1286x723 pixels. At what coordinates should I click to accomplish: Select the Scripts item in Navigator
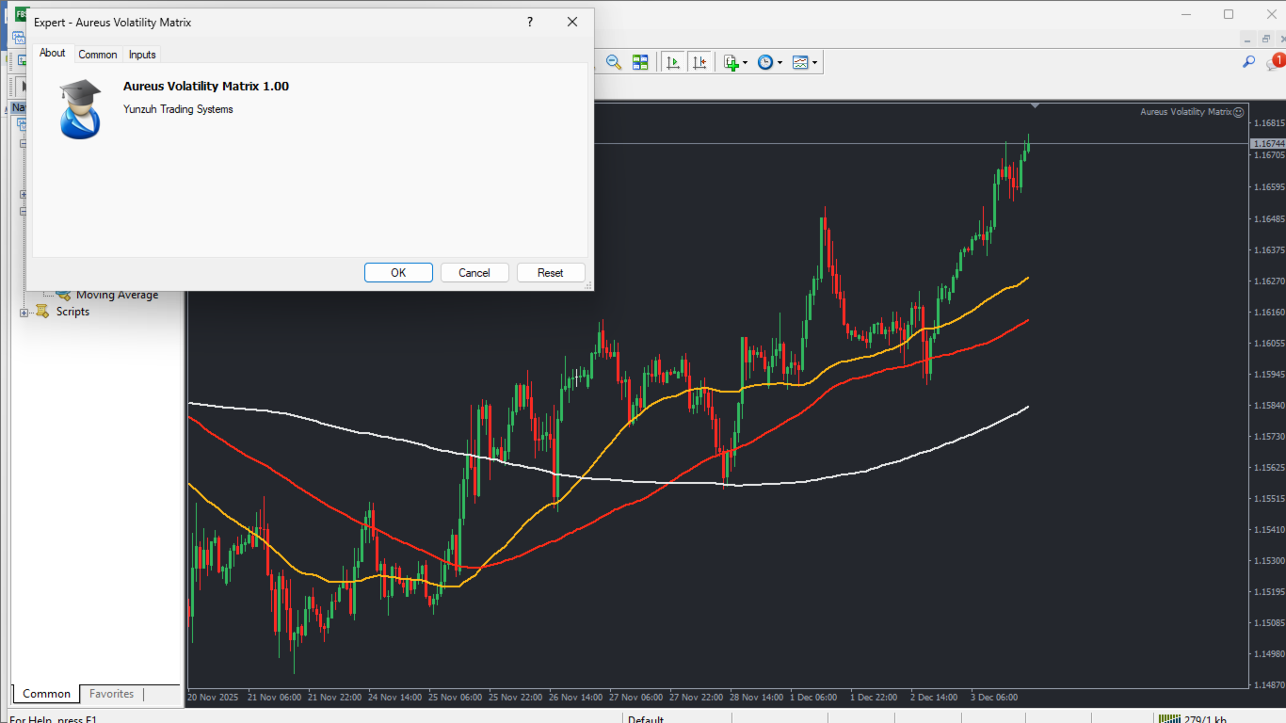(x=72, y=312)
